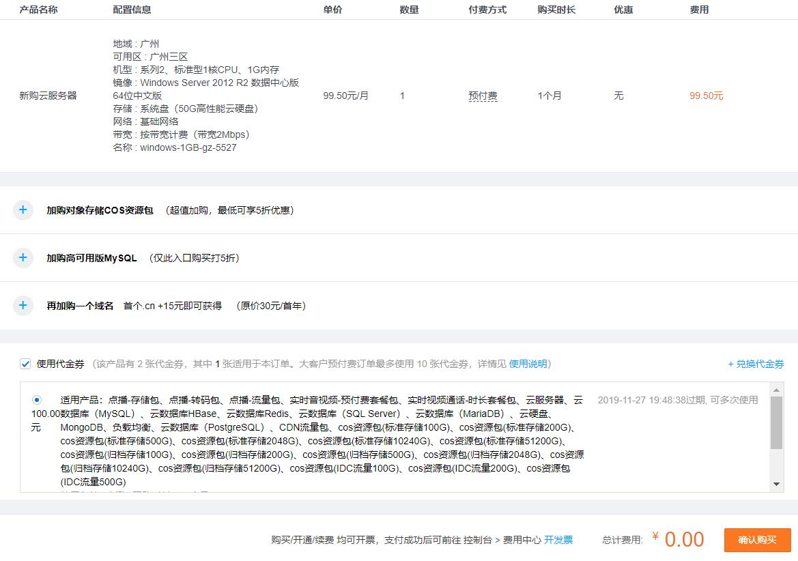Click the voucher list scrollbar up arrow
798x561 pixels.
(x=777, y=390)
